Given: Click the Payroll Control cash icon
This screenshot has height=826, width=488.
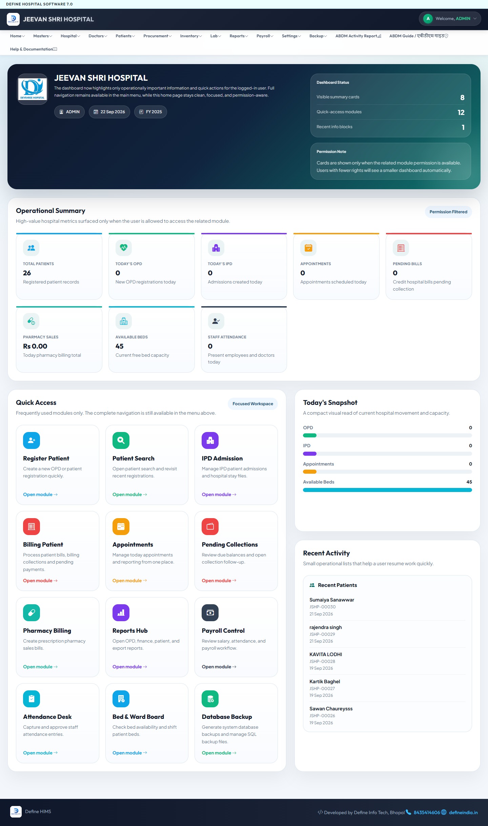Looking at the screenshot, I should [x=210, y=613].
